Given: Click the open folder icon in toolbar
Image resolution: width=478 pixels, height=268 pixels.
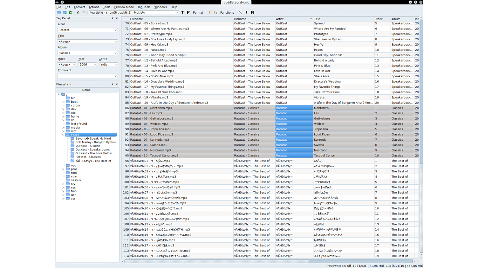Looking at the screenshot, I should coord(59,13).
